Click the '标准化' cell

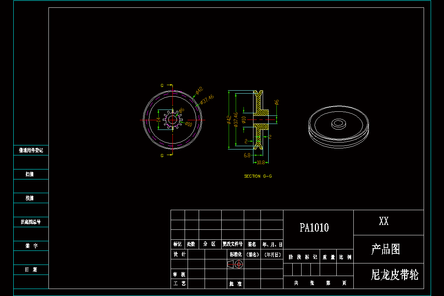(x=235, y=254)
